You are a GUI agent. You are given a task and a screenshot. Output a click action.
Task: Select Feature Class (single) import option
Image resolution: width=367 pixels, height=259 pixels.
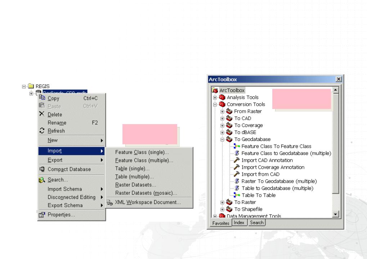[149, 152]
